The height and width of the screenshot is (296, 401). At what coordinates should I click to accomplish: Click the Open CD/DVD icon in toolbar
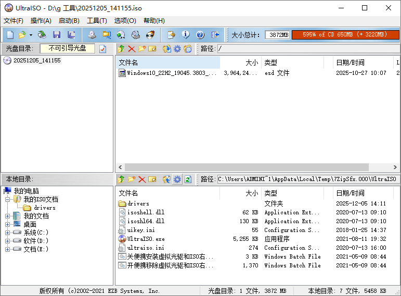pyautogui.click(x=42, y=35)
